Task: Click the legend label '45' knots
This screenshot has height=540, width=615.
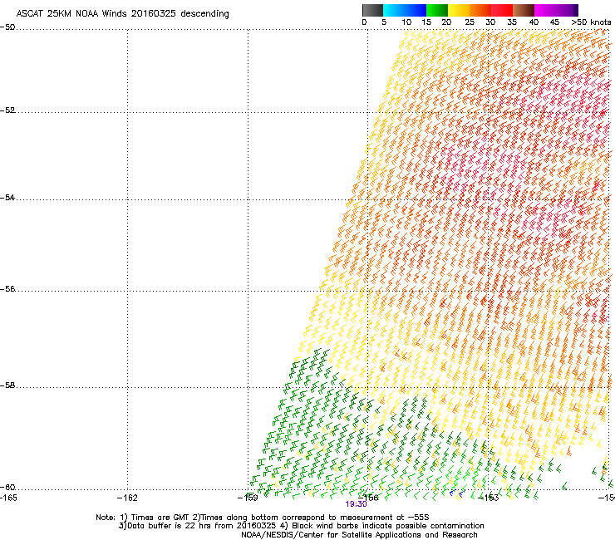Action: point(554,22)
